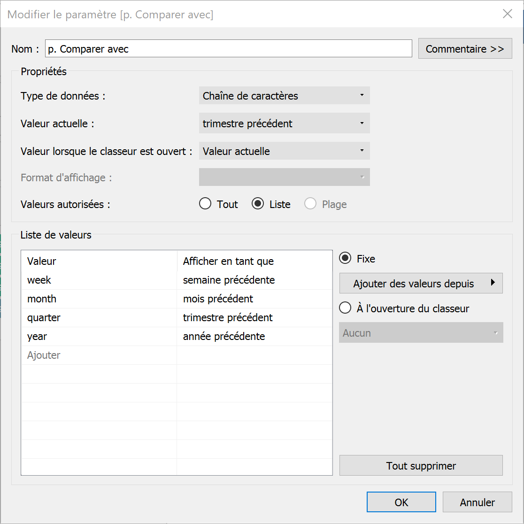Open the Valeur actuelle dropdown
The height and width of the screenshot is (524, 524).
tap(284, 123)
